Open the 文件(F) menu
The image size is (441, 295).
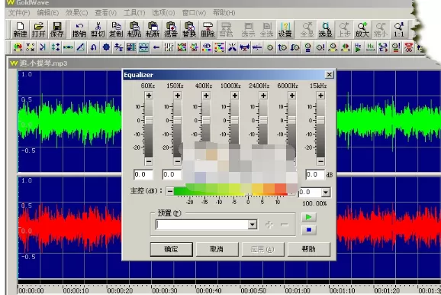point(19,13)
